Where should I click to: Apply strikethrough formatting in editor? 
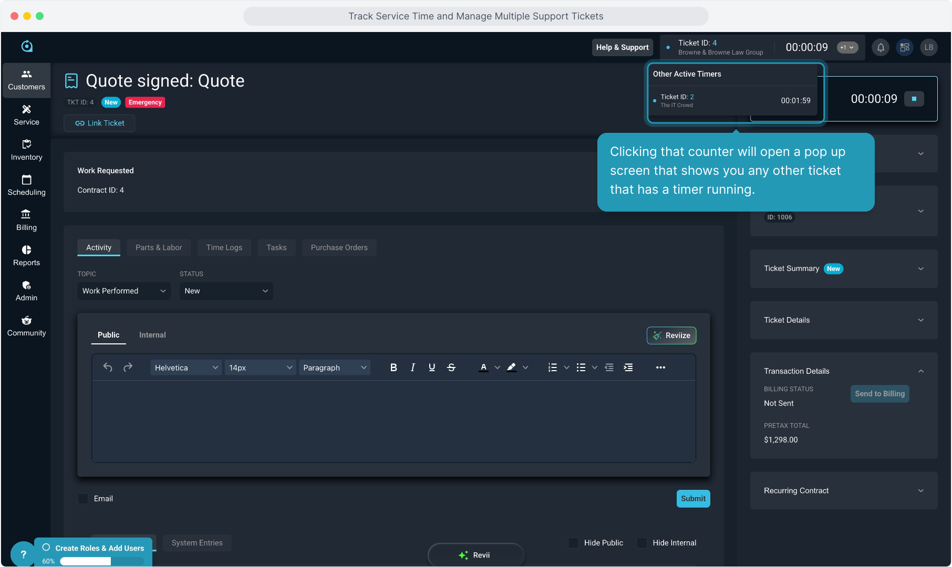(451, 367)
